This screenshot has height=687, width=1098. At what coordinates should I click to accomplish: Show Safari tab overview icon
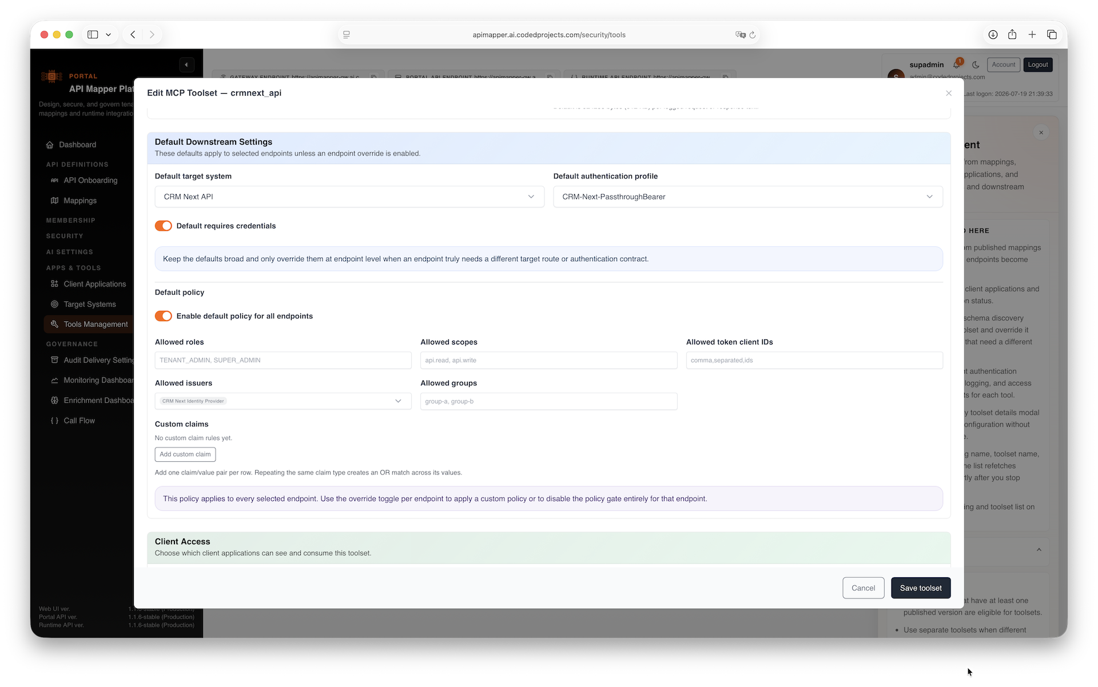pos(1052,35)
